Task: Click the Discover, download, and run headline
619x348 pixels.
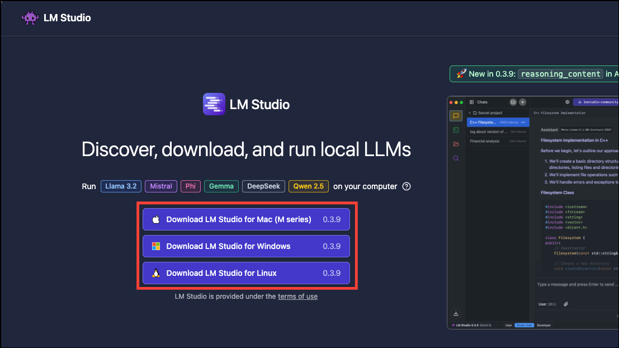Action: tap(247, 149)
